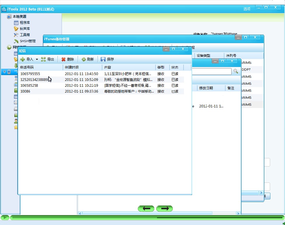Click the Import (导入) plus icon

click(22, 59)
